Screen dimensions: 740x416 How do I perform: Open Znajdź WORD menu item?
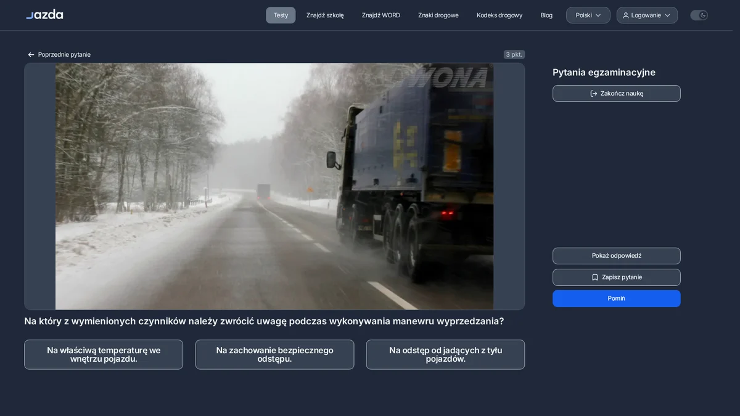click(381, 15)
